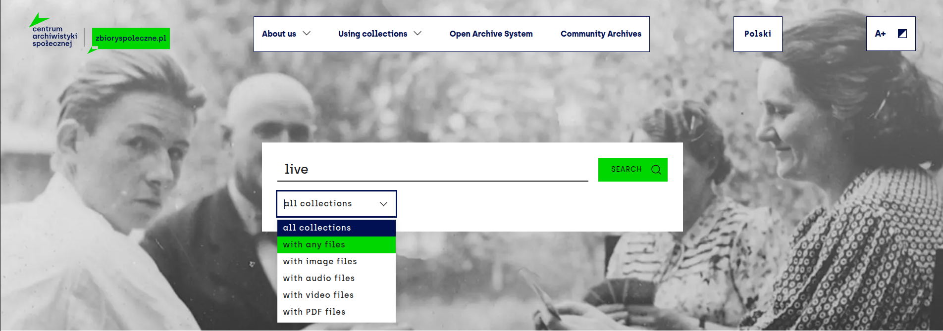Click the centrum archiwistyki społecznej logo
Viewport: 943px width, 331px height.
click(x=53, y=35)
